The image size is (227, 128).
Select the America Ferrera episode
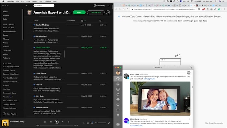pos(42,108)
